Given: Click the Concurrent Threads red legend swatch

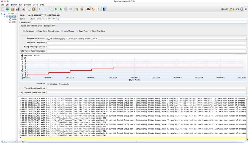Looking at the screenshot, I should [x=22, y=56].
